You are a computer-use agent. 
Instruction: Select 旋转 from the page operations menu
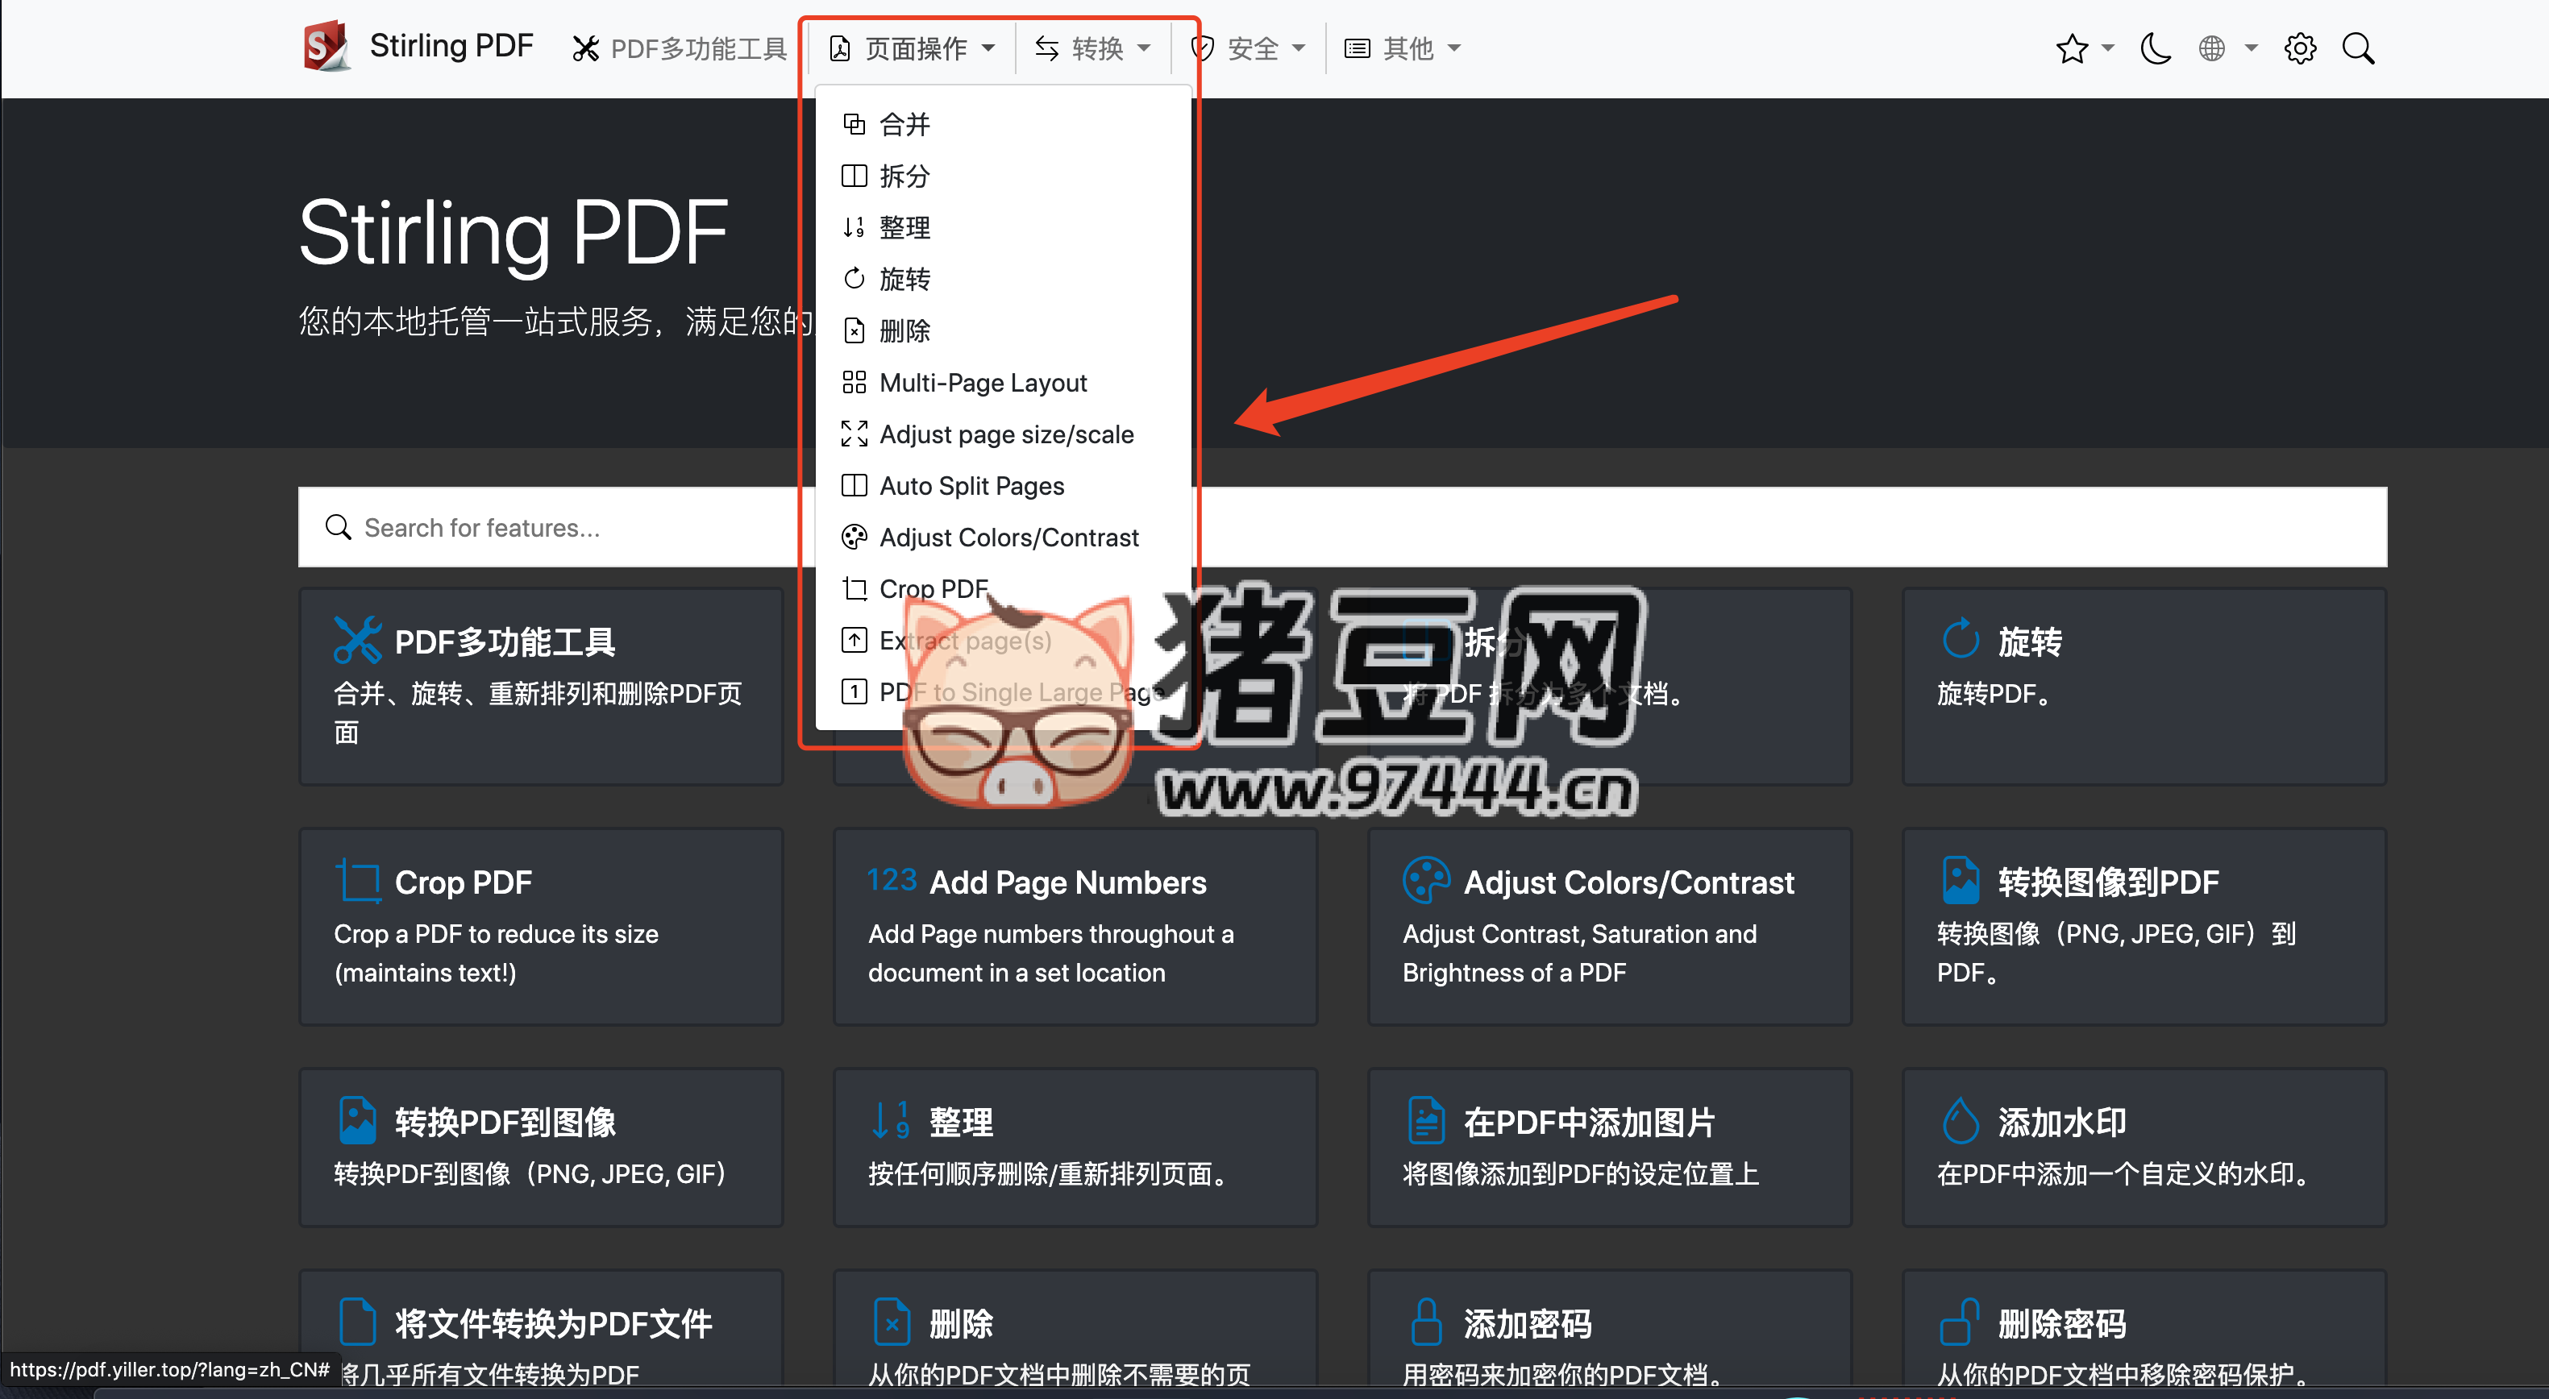coord(1004,279)
